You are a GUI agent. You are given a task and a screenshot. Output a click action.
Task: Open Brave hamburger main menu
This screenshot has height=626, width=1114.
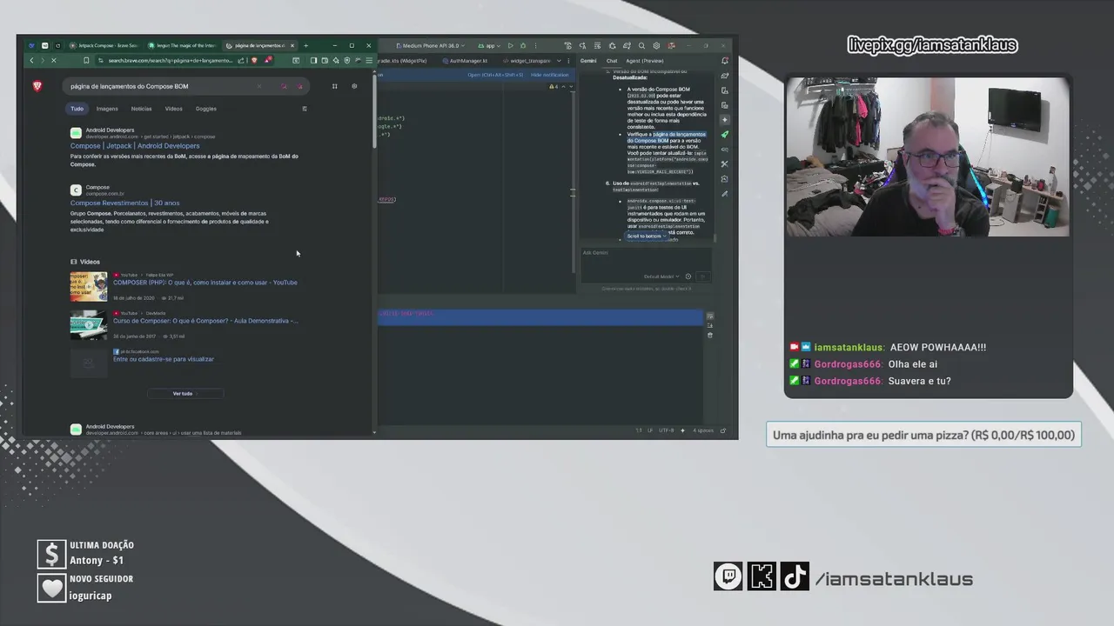(x=369, y=60)
